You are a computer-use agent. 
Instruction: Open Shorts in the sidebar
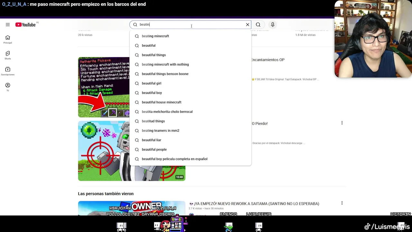tap(8, 55)
